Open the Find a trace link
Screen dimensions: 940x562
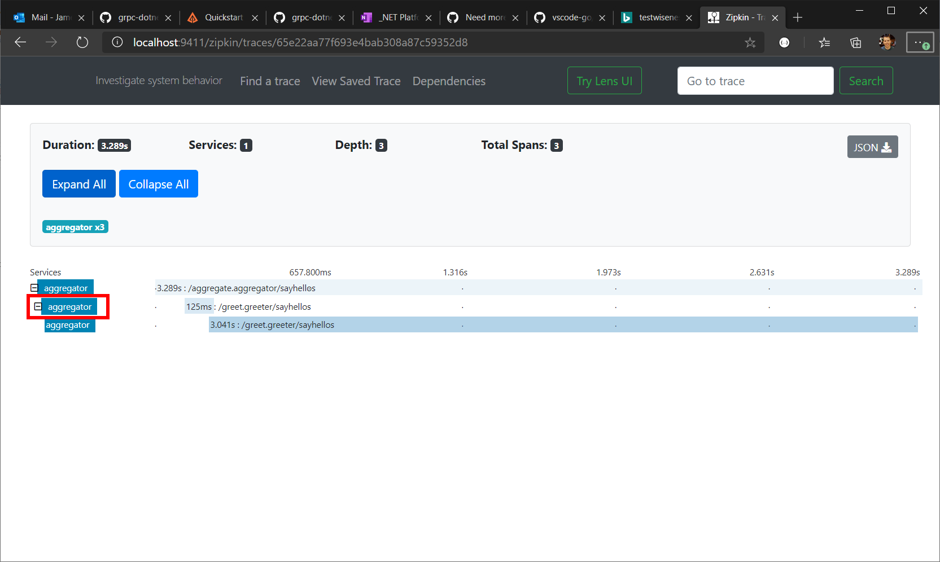tap(270, 81)
